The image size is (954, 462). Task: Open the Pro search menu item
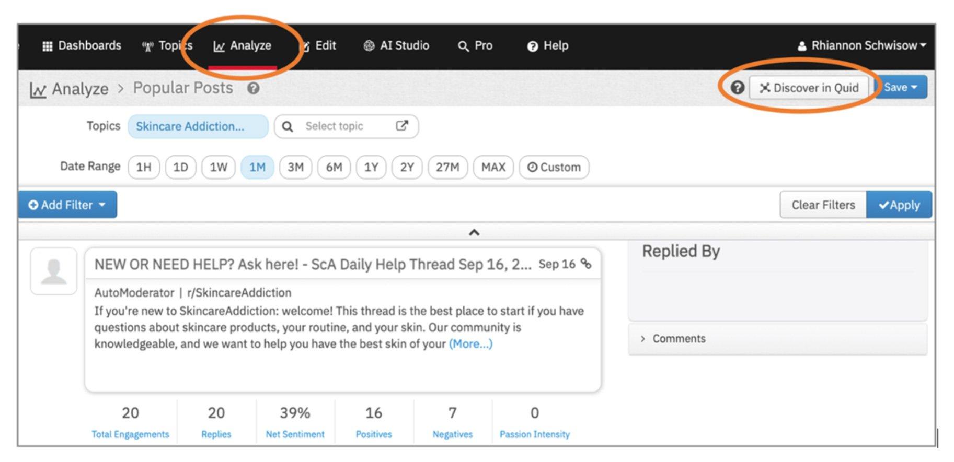coord(475,46)
